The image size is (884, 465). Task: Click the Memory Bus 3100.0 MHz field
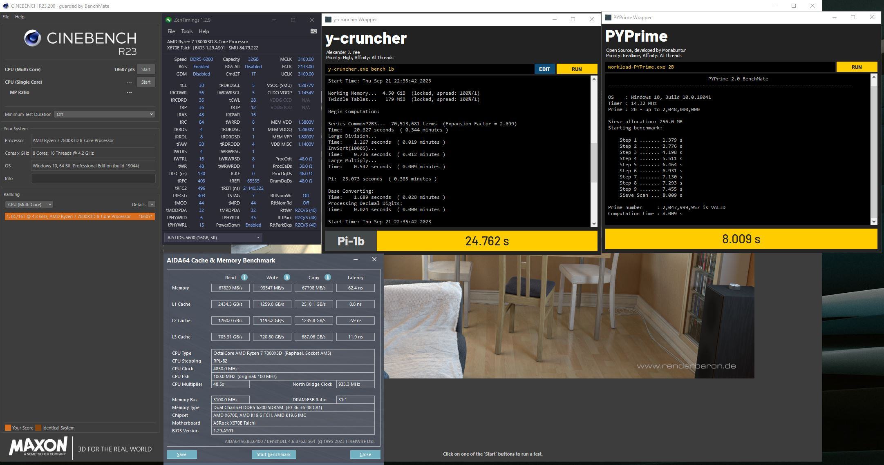(x=230, y=400)
